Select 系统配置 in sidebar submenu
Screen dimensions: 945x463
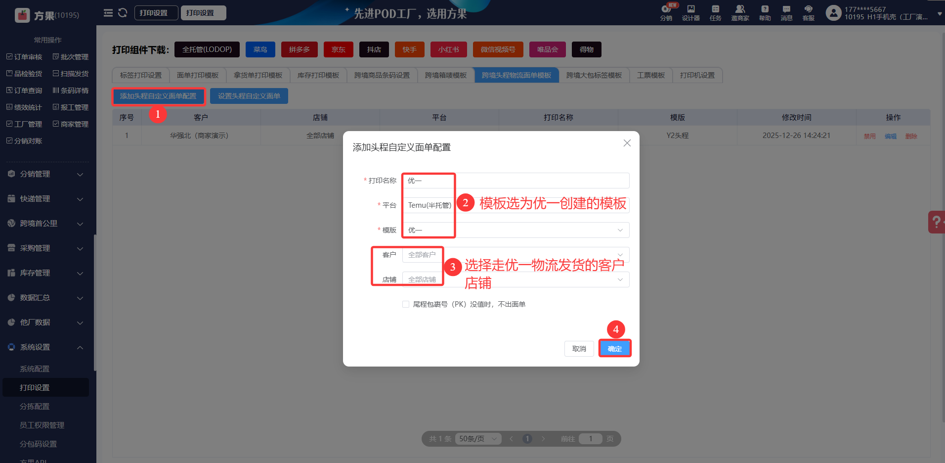35,369
